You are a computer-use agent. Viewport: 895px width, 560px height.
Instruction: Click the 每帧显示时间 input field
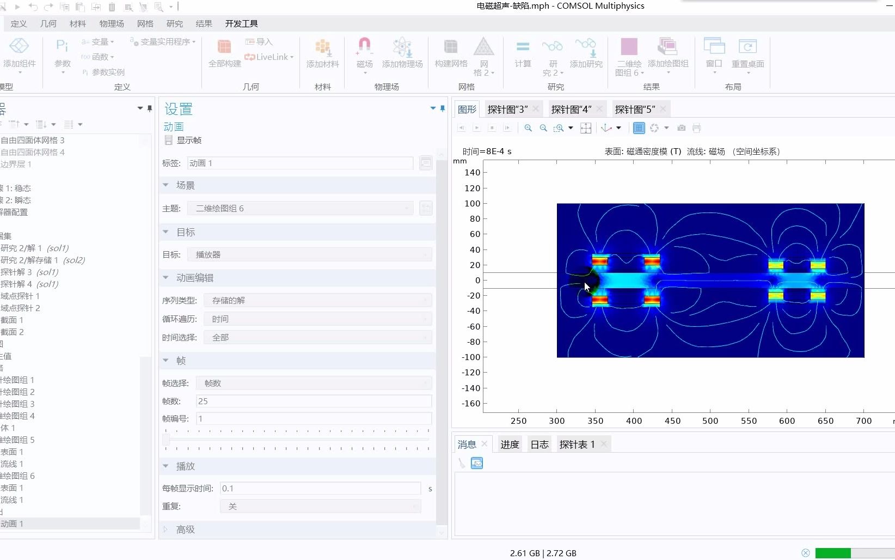tap(320, 488)
